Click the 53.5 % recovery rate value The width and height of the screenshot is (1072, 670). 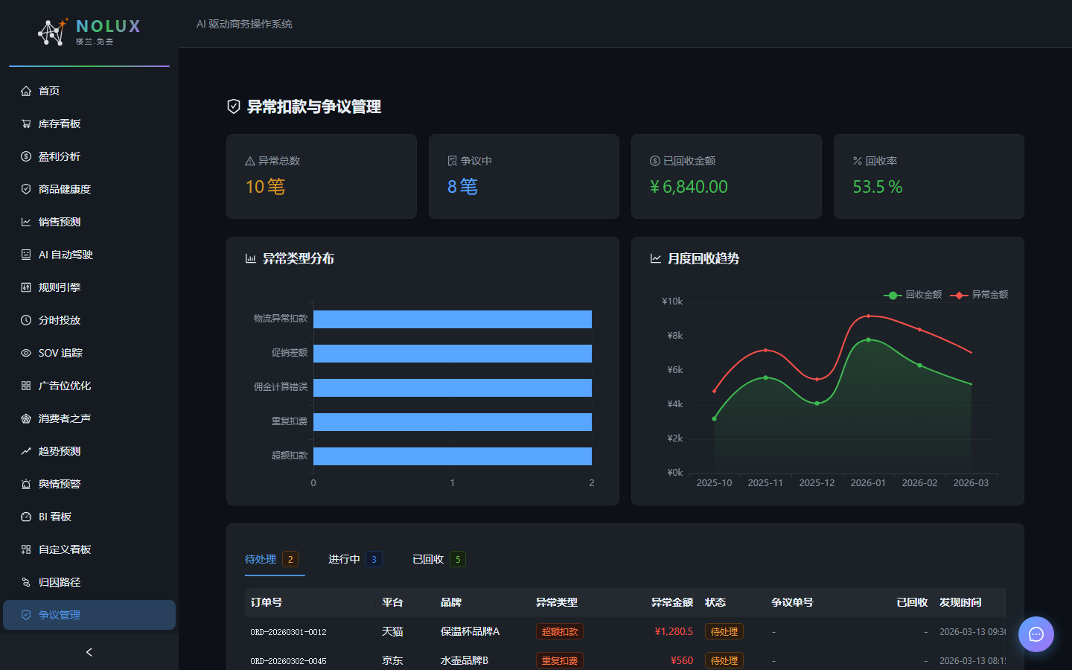pyautogui.click(x=878, y=187)
